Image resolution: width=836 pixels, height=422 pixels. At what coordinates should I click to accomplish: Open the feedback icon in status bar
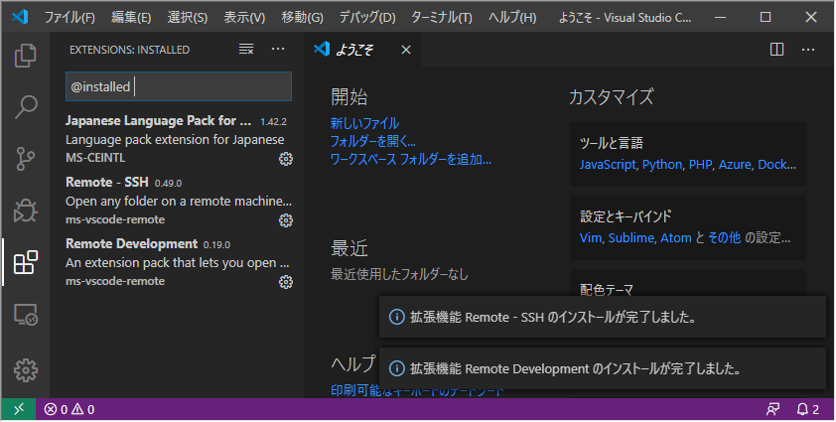[x=772, y=409]
